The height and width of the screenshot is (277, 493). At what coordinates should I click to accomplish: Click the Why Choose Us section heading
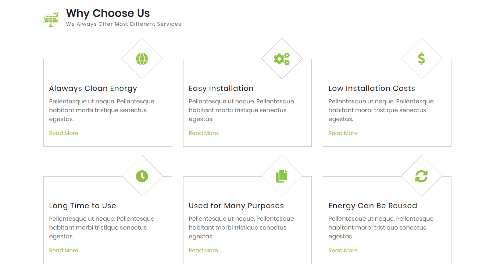point(108,14)
